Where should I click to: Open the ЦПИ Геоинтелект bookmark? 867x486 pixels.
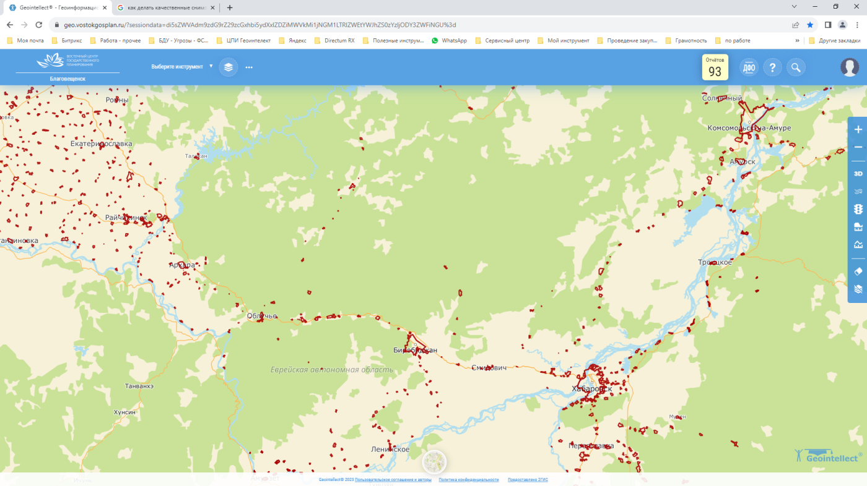click(x=244, y=40)
